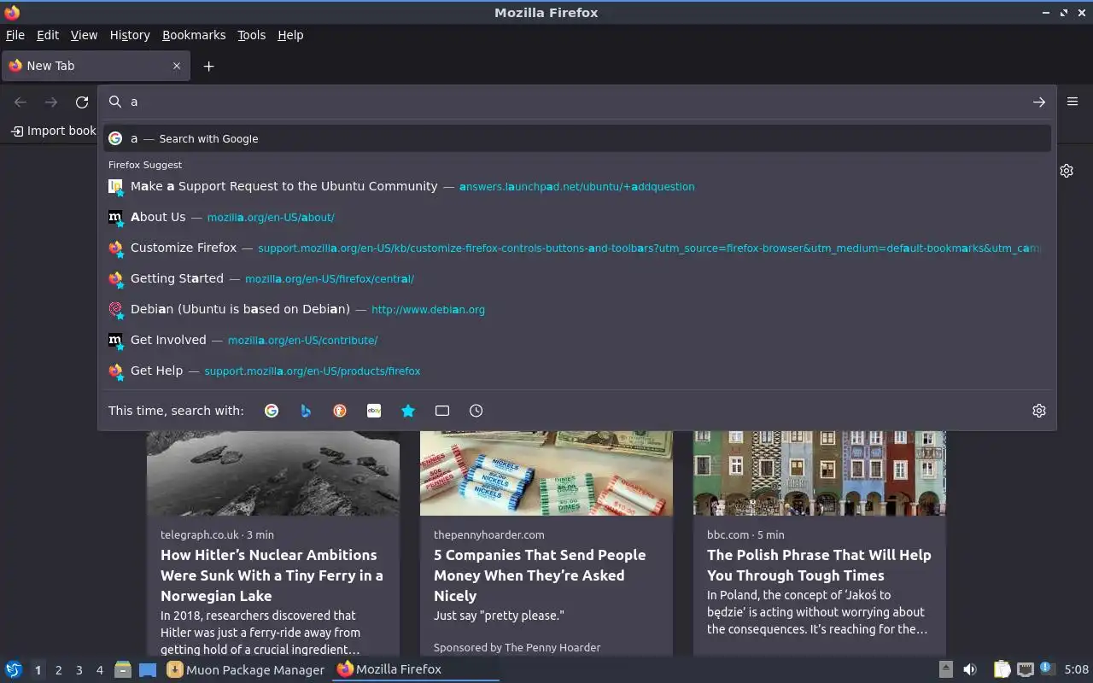
Task: Open new tab page personalize gear
Action: tap(1067, 171)
